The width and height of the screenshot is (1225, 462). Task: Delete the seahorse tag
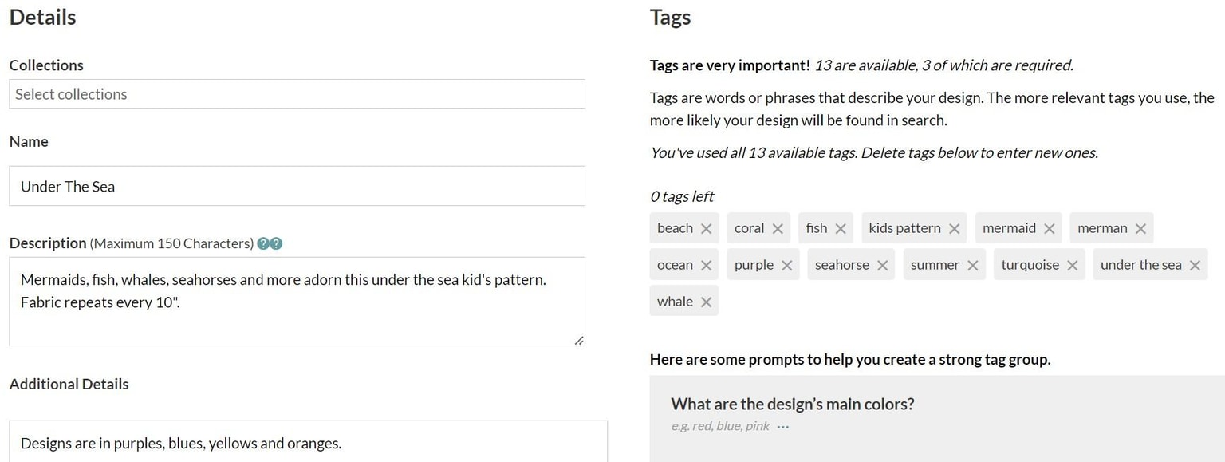[882, 265]
